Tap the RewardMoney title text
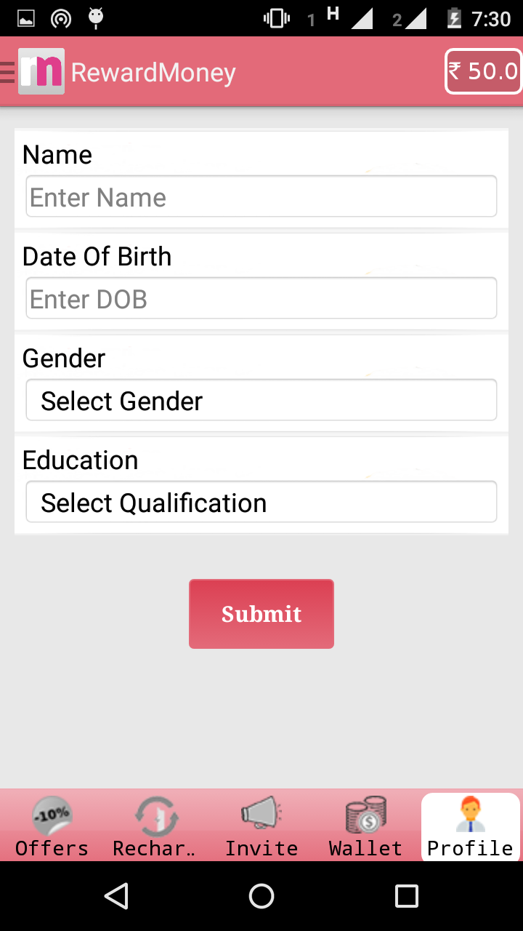523x931 pixels. tap(153, 72)
